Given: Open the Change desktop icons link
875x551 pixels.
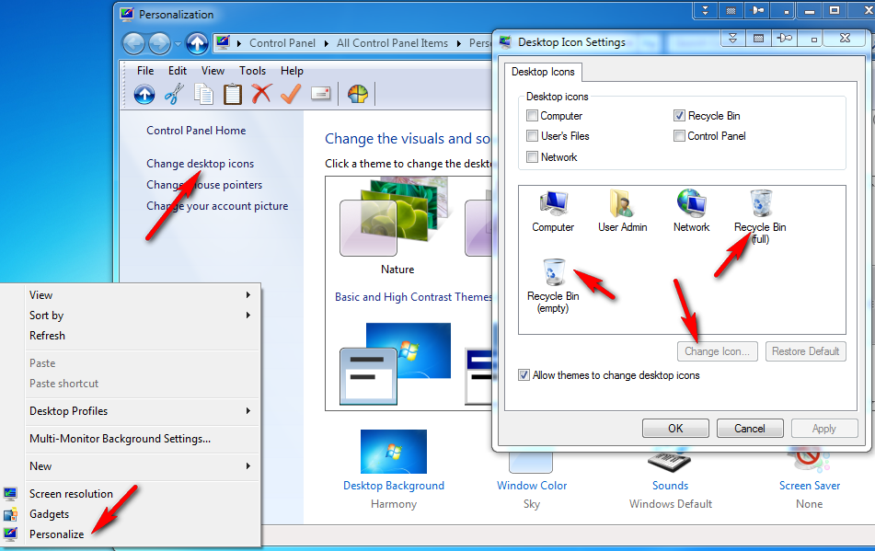Looking at the screenshot, I should (x=200, y=164).
